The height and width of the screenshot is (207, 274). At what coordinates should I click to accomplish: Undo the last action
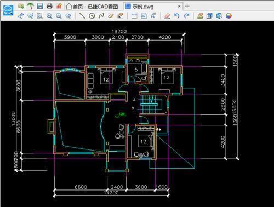tap(176, 16)
